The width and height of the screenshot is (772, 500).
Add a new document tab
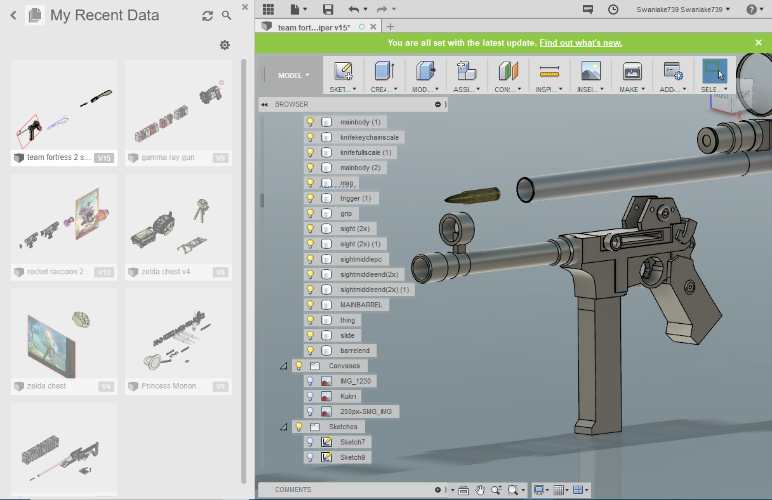pyautogui.click(x=390, y=27)
